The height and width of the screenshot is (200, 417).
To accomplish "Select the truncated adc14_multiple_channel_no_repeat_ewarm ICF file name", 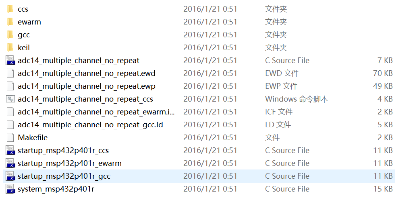I will [96, 112].
